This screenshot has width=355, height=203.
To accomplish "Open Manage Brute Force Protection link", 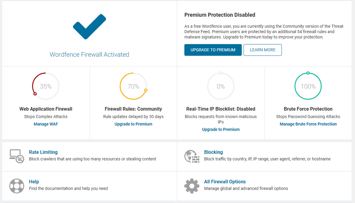I will 308,124.
